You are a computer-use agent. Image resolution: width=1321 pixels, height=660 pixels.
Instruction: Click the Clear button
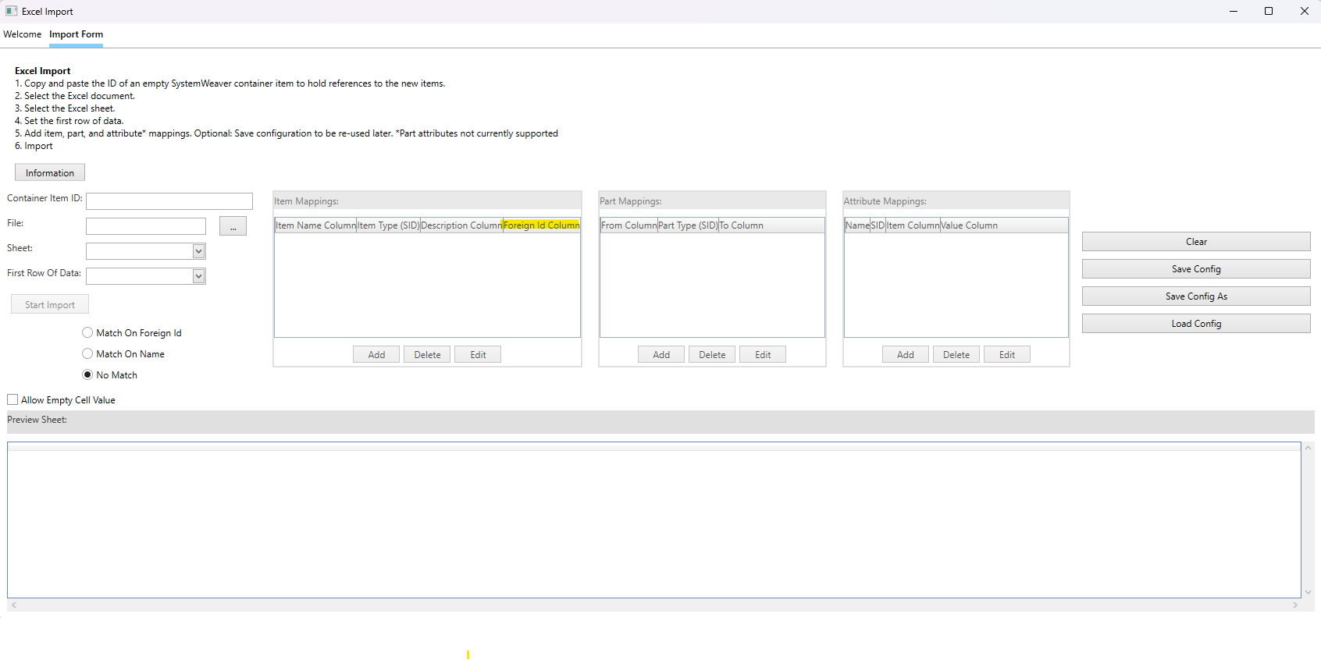1196,241
